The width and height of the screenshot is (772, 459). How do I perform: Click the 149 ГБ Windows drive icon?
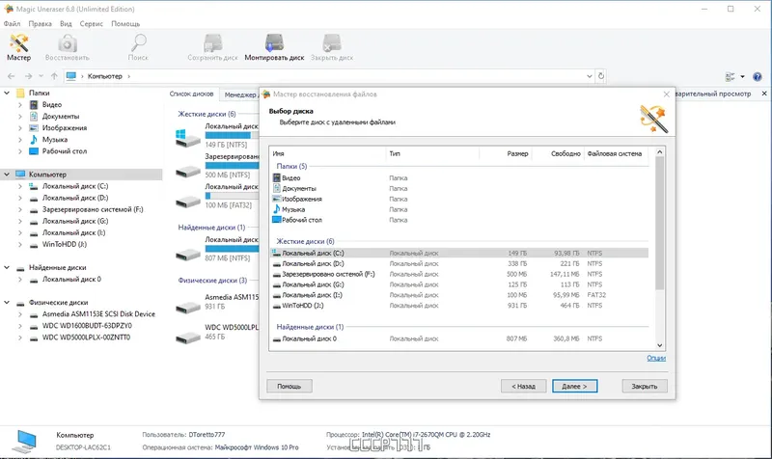187,138
